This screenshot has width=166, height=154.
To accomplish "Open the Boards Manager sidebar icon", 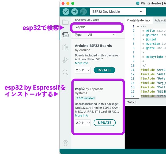I will pos(65,35).
